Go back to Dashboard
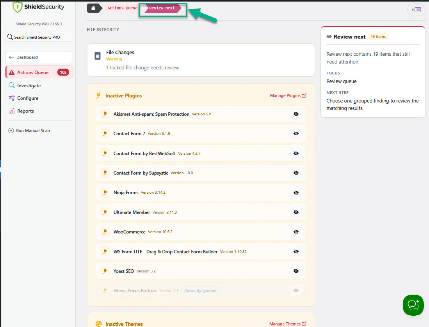429x327 pixels. click(x=39, y=57)
